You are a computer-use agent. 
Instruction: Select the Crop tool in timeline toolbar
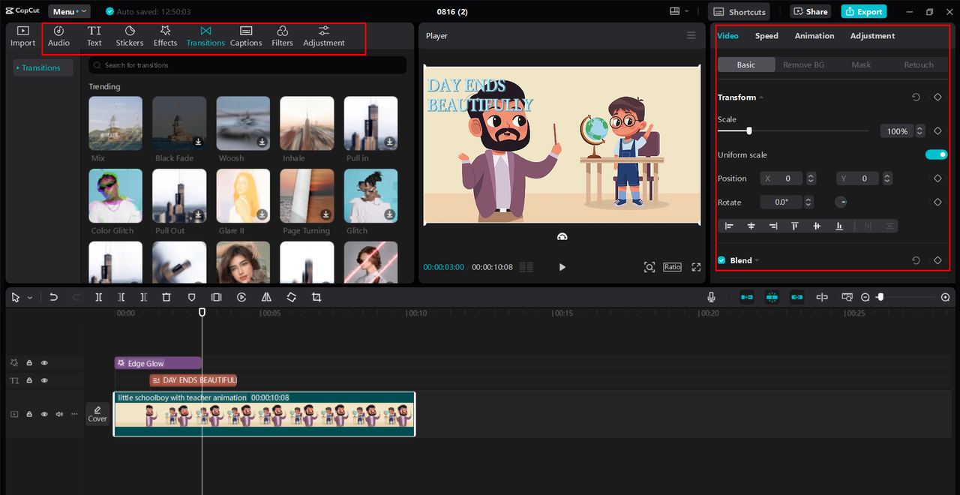tap(316, 297)
